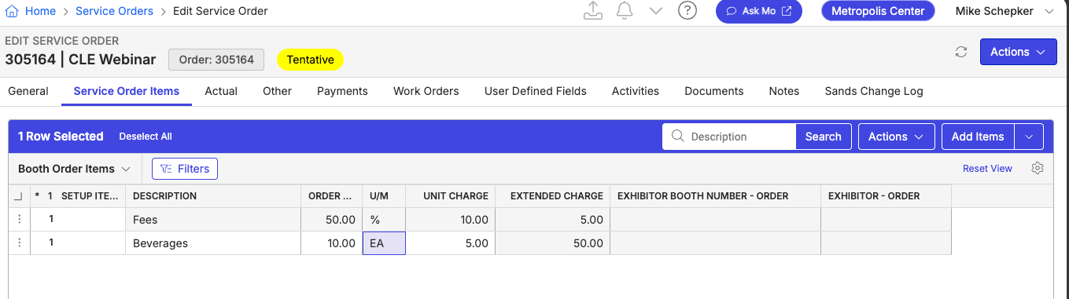Click the Tentative status badge
Viewport: 1069px width, 299px height.
[x=310, y=60]
